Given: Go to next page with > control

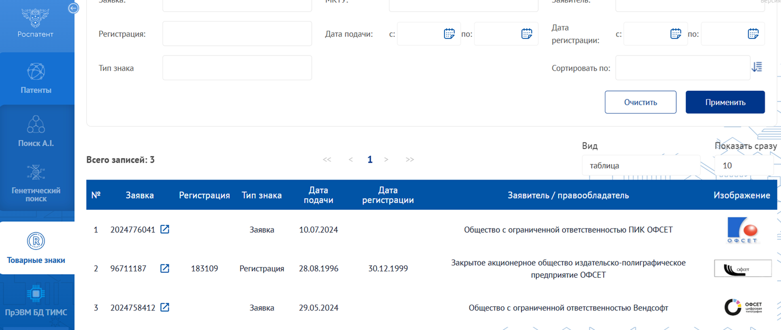Looking at the screenshot, I should pos(386,159).
